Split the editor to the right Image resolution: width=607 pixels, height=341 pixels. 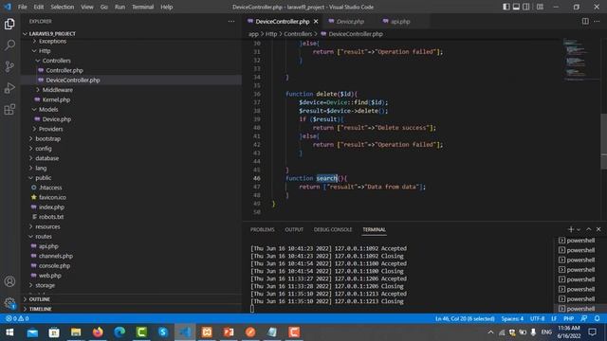(585, 21)
